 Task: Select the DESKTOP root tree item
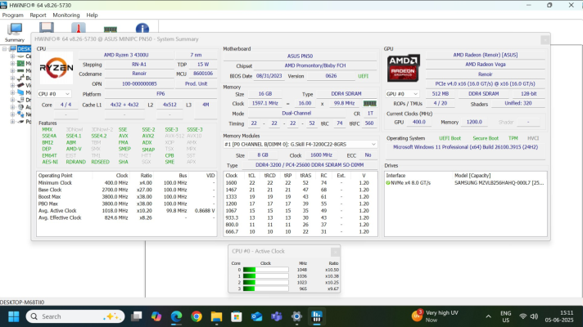click(24, 49)
